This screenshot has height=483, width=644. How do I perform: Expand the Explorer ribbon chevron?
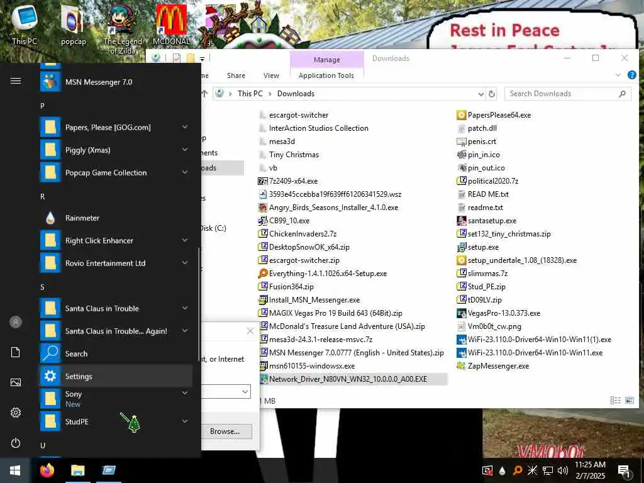click(x=618, y=75)
